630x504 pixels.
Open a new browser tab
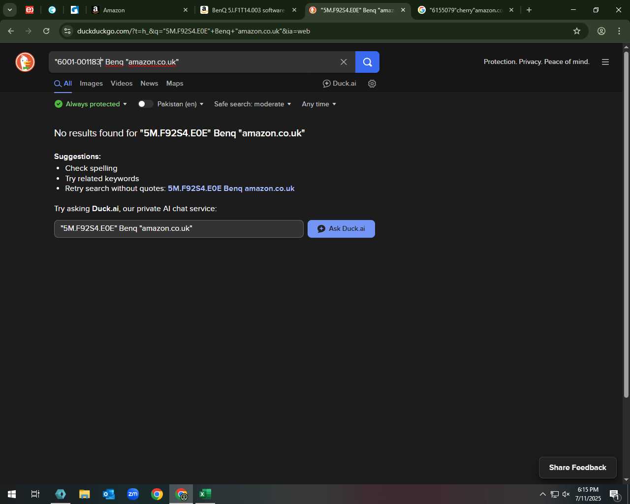(529, 10)
